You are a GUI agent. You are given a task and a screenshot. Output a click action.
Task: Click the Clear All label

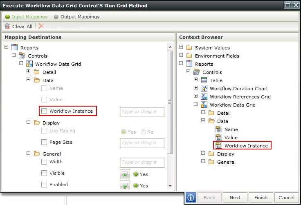point(22,27)
